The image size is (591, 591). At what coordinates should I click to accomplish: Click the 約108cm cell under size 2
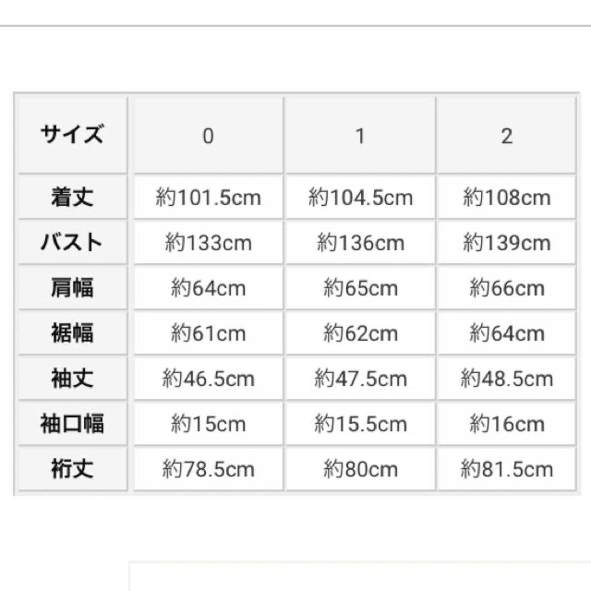507,198
